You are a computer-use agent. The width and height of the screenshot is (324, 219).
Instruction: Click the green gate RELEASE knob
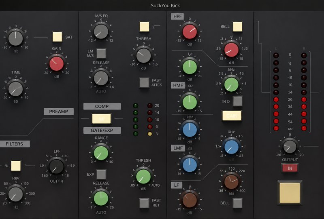pyautogui.click(x=101, y=198)
